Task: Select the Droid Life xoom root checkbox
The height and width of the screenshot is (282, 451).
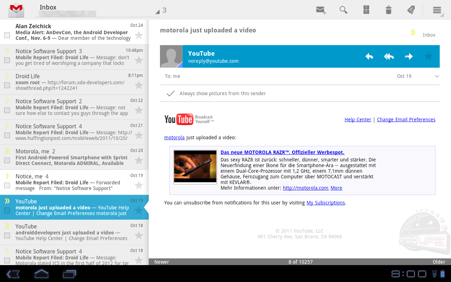Action: coord(7,85)
